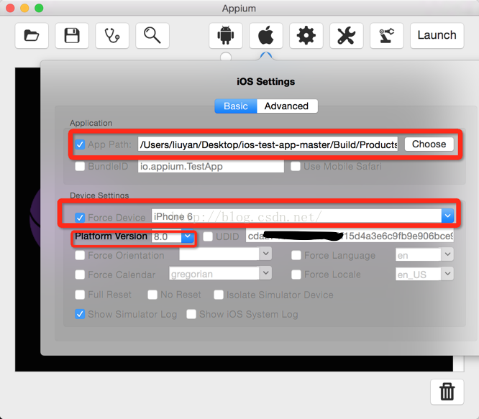This screenshot has height=419, width=479.
Task: Enable the UDID checkbox
Action: [x=208, y=236]
